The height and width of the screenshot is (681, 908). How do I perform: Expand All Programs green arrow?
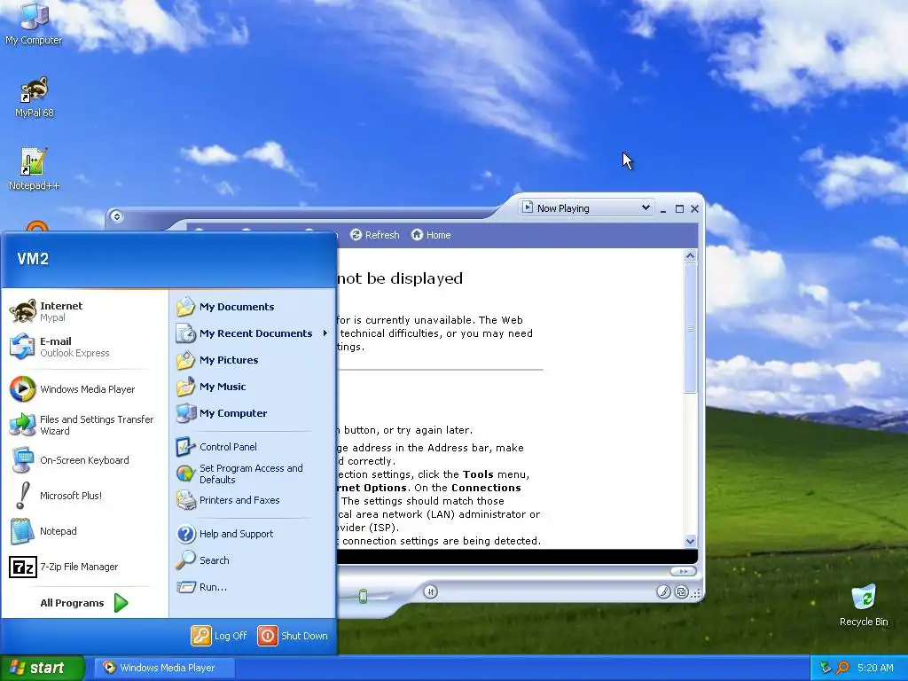121,603
